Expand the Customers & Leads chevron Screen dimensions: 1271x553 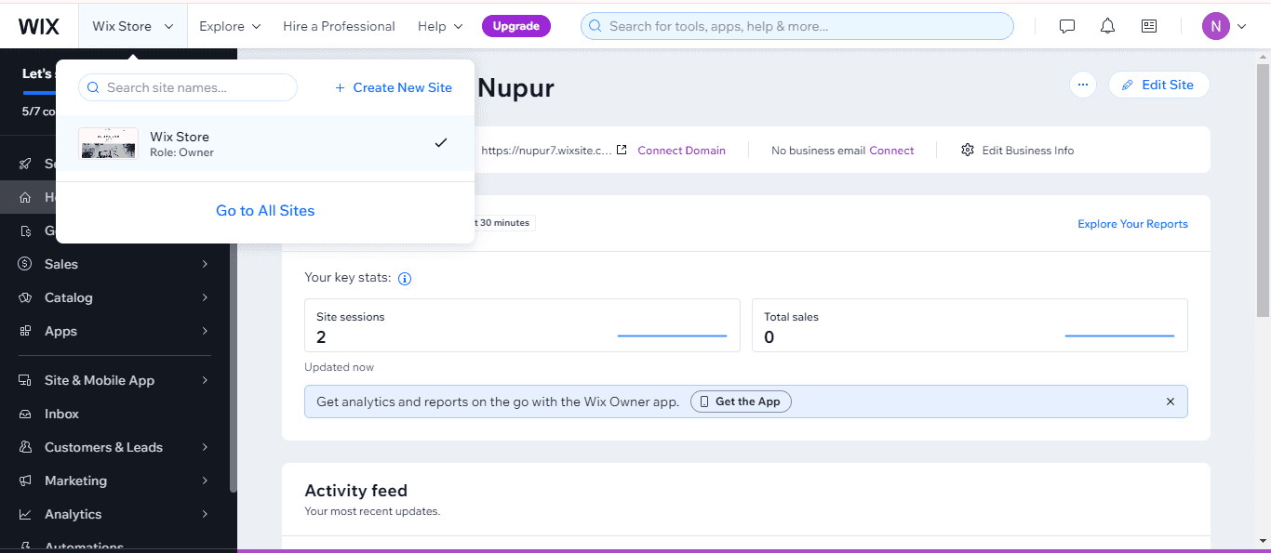point(205,447)
